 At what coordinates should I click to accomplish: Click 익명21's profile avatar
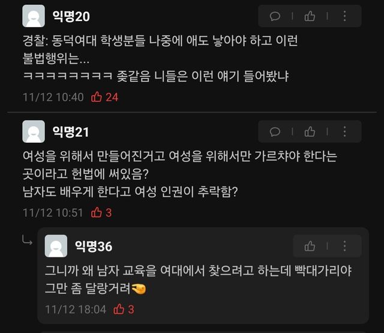tap(34, 131)
